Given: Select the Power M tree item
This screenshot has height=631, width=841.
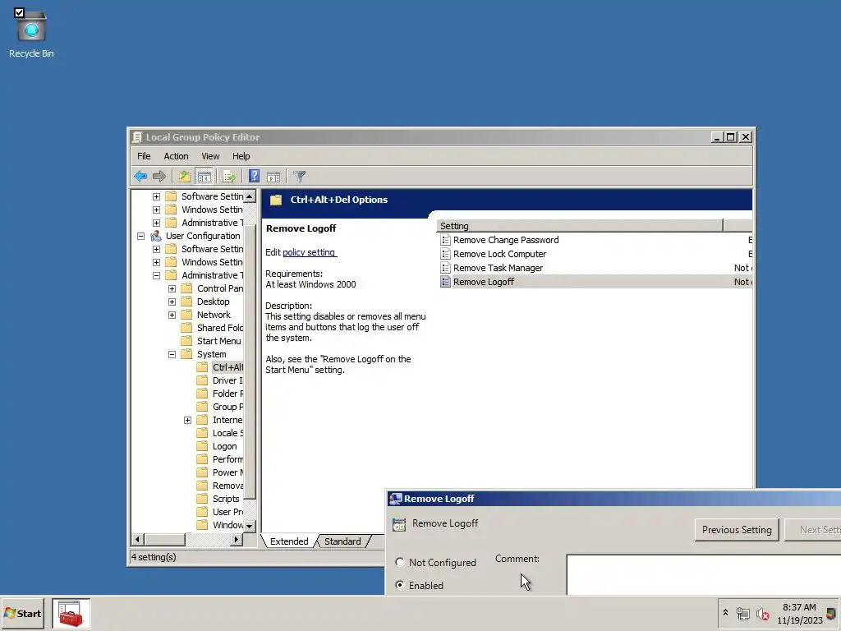Looking at the screenshot, I should 228,472.
